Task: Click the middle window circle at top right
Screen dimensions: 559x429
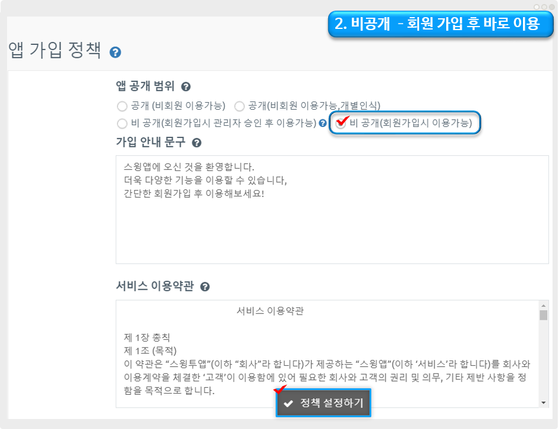Action: pyautogui.click(x=544, y=6)
